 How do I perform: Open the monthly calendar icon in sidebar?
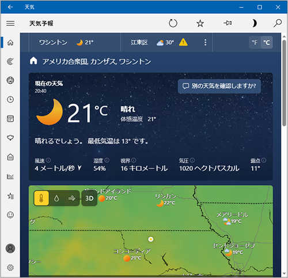(x=10, y=119)
